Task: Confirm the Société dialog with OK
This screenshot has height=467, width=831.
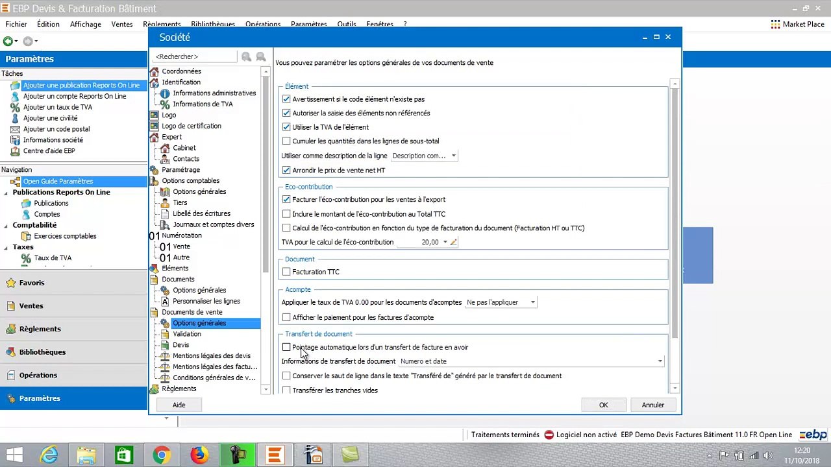Action: [x=604, y=405]
